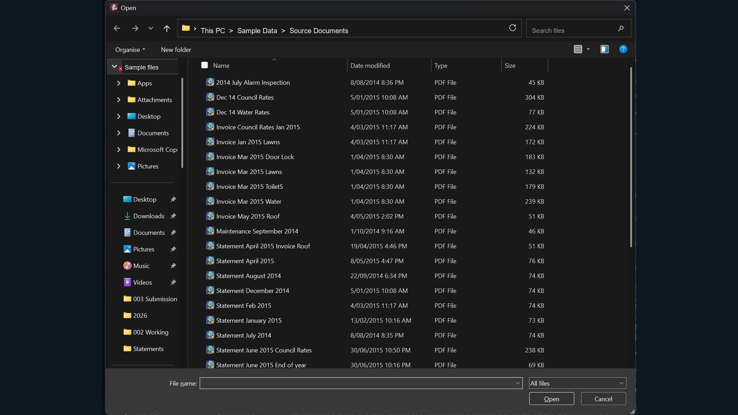Click the Open button
The width and height of the screenshot is (738, 415).
(x=552, y=399)
